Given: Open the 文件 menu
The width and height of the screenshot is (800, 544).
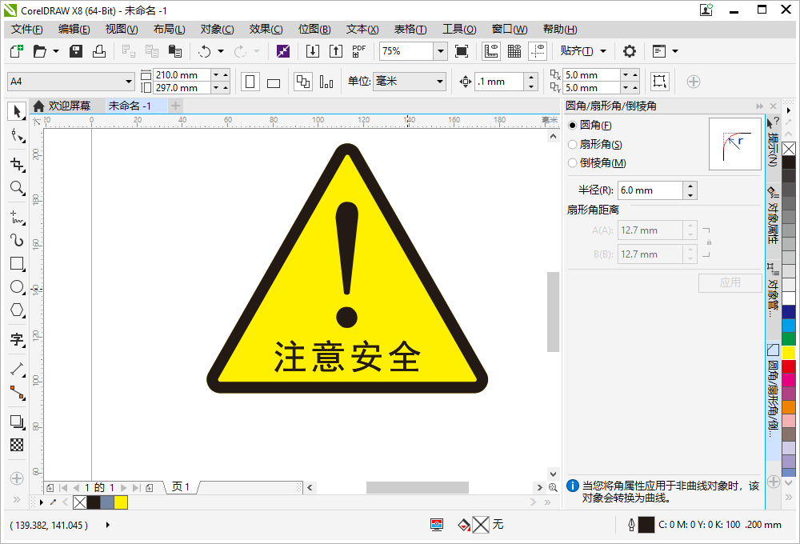Looking at the screenshot, I should 27,29.
